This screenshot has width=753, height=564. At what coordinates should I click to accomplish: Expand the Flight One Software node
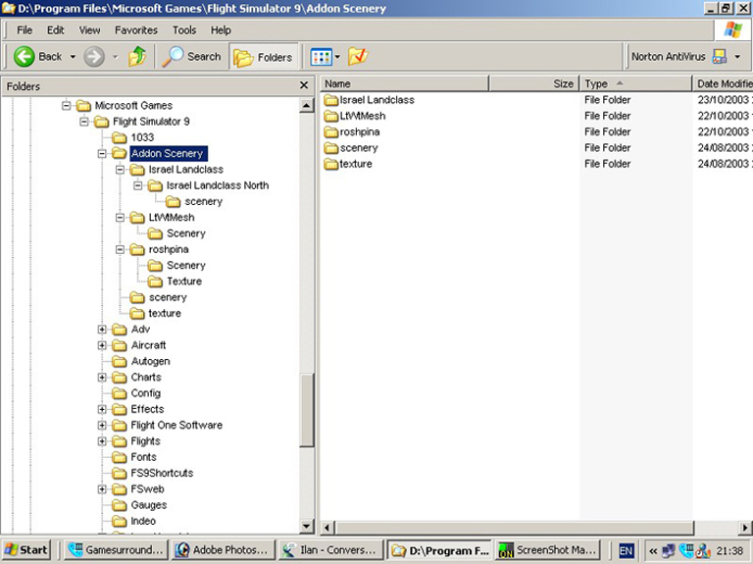pyautogui.click(x=102, y=425)
